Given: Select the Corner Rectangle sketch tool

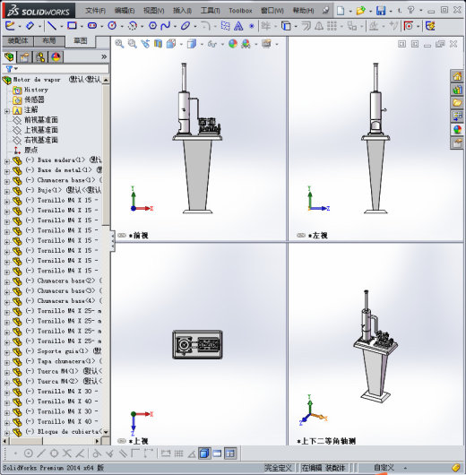Looking at the screenshot, I should click(72, 26).
